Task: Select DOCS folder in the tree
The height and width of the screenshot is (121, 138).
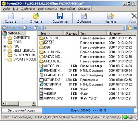Action: point(17,42)
